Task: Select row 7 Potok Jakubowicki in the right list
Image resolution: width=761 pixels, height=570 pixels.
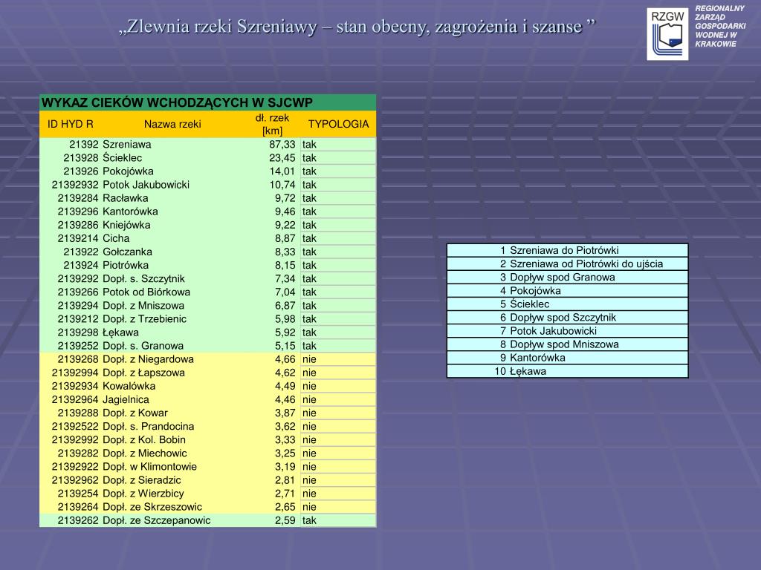Action: [567, 331]
